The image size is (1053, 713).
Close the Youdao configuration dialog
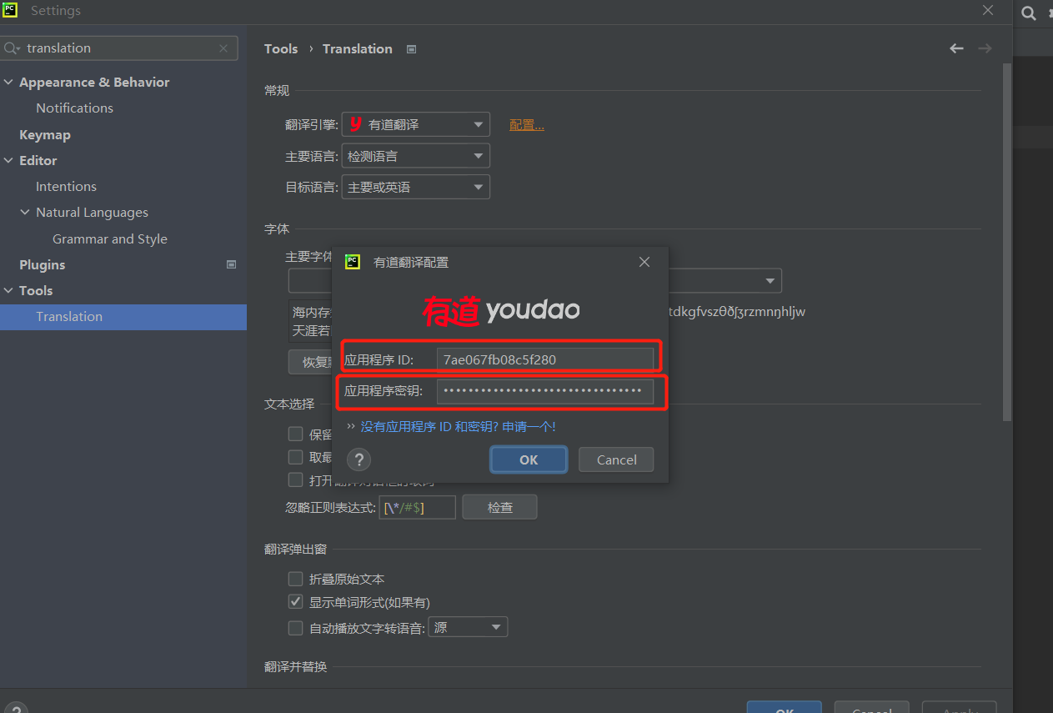(644, 262)
